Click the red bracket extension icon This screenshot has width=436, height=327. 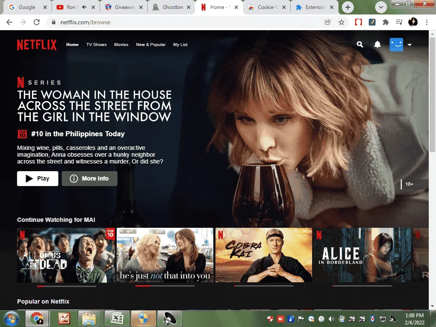coord(359,22)
